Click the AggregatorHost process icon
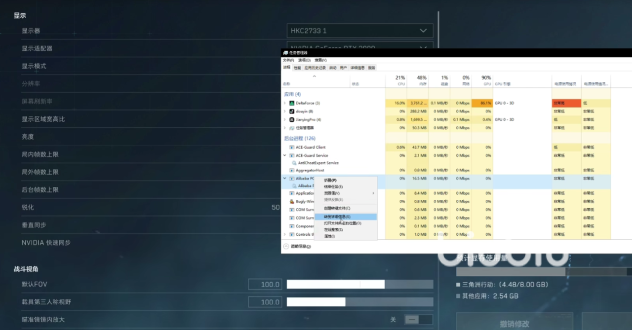 (292, 170)
